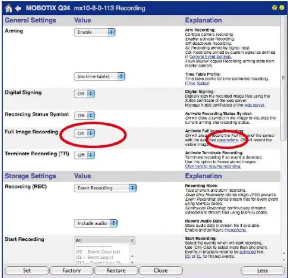Click the General Settings heading

tap(30, 20)
